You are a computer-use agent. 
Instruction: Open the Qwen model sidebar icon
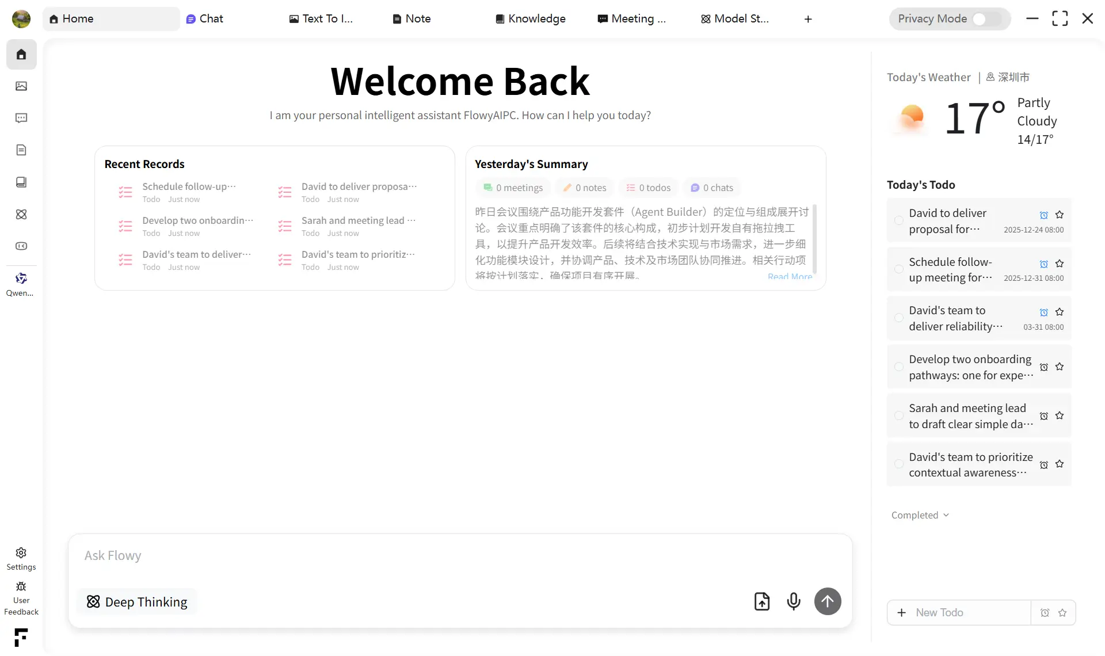pyautogui.click(x=21, y=279)
